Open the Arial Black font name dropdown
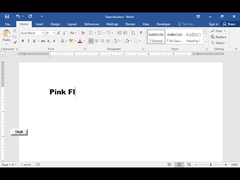The image size is (240, 180). click(x=42, y=33)
